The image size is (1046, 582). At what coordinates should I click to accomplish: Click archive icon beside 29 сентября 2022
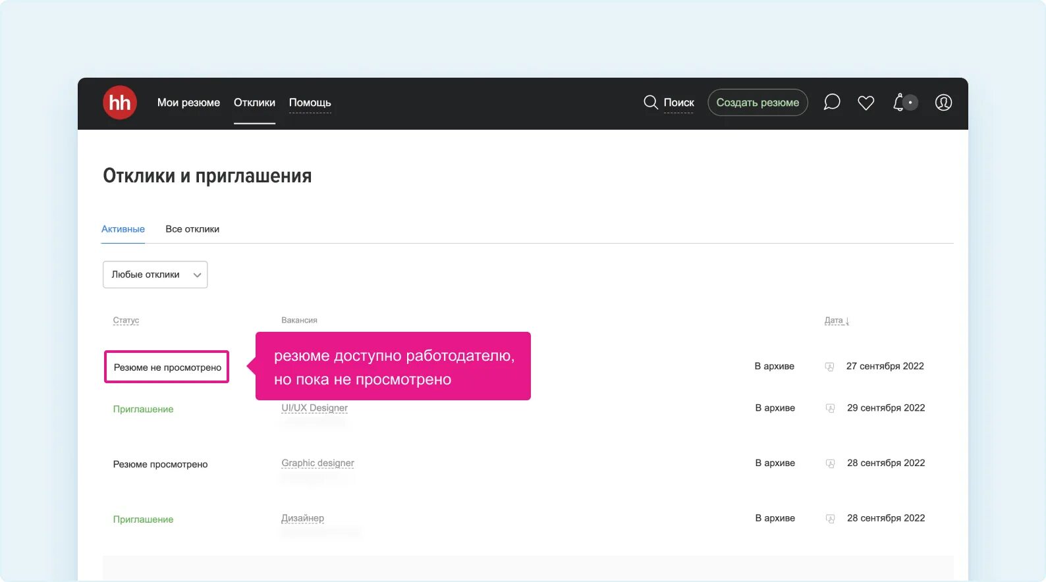(x=831, y=408)
